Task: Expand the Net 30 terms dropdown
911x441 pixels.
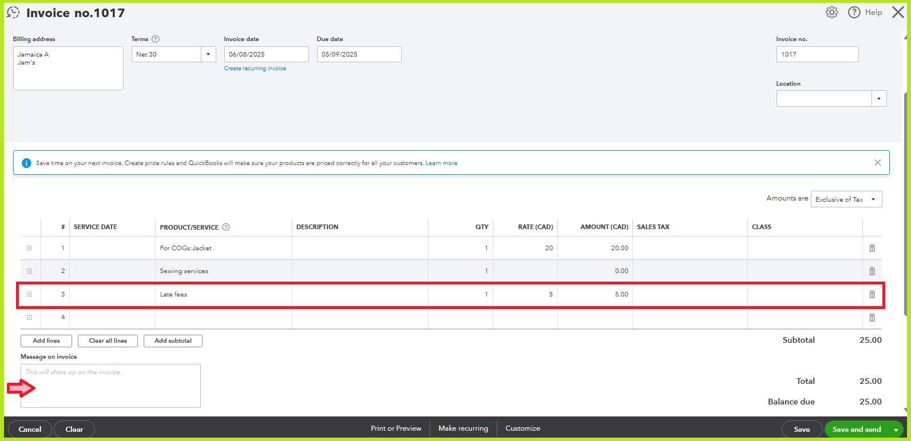Action: pos(208,55)
